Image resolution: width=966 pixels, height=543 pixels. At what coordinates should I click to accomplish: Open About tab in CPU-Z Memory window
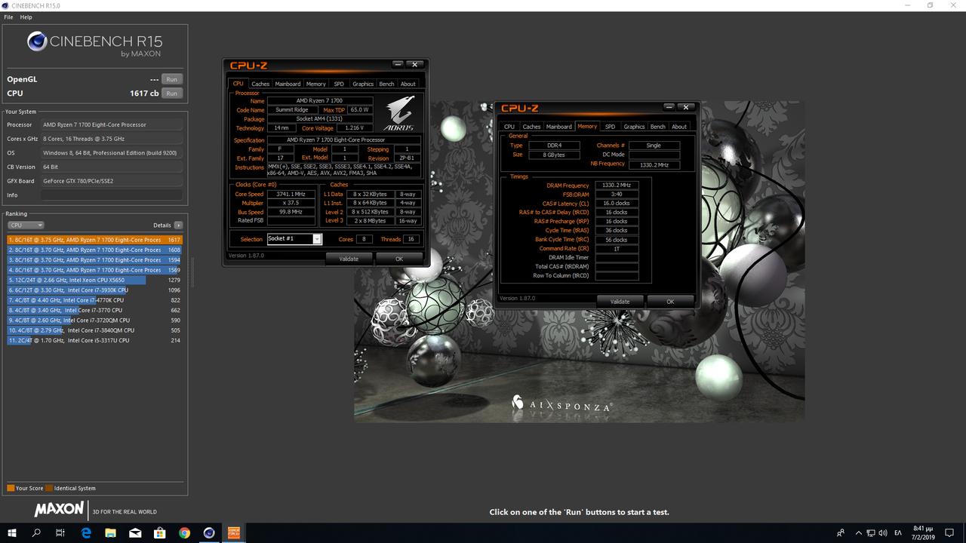679,127
